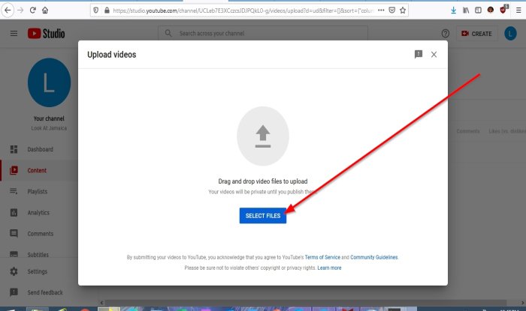
Task: Open page actions three-dot menu
Action: point(381,10)
